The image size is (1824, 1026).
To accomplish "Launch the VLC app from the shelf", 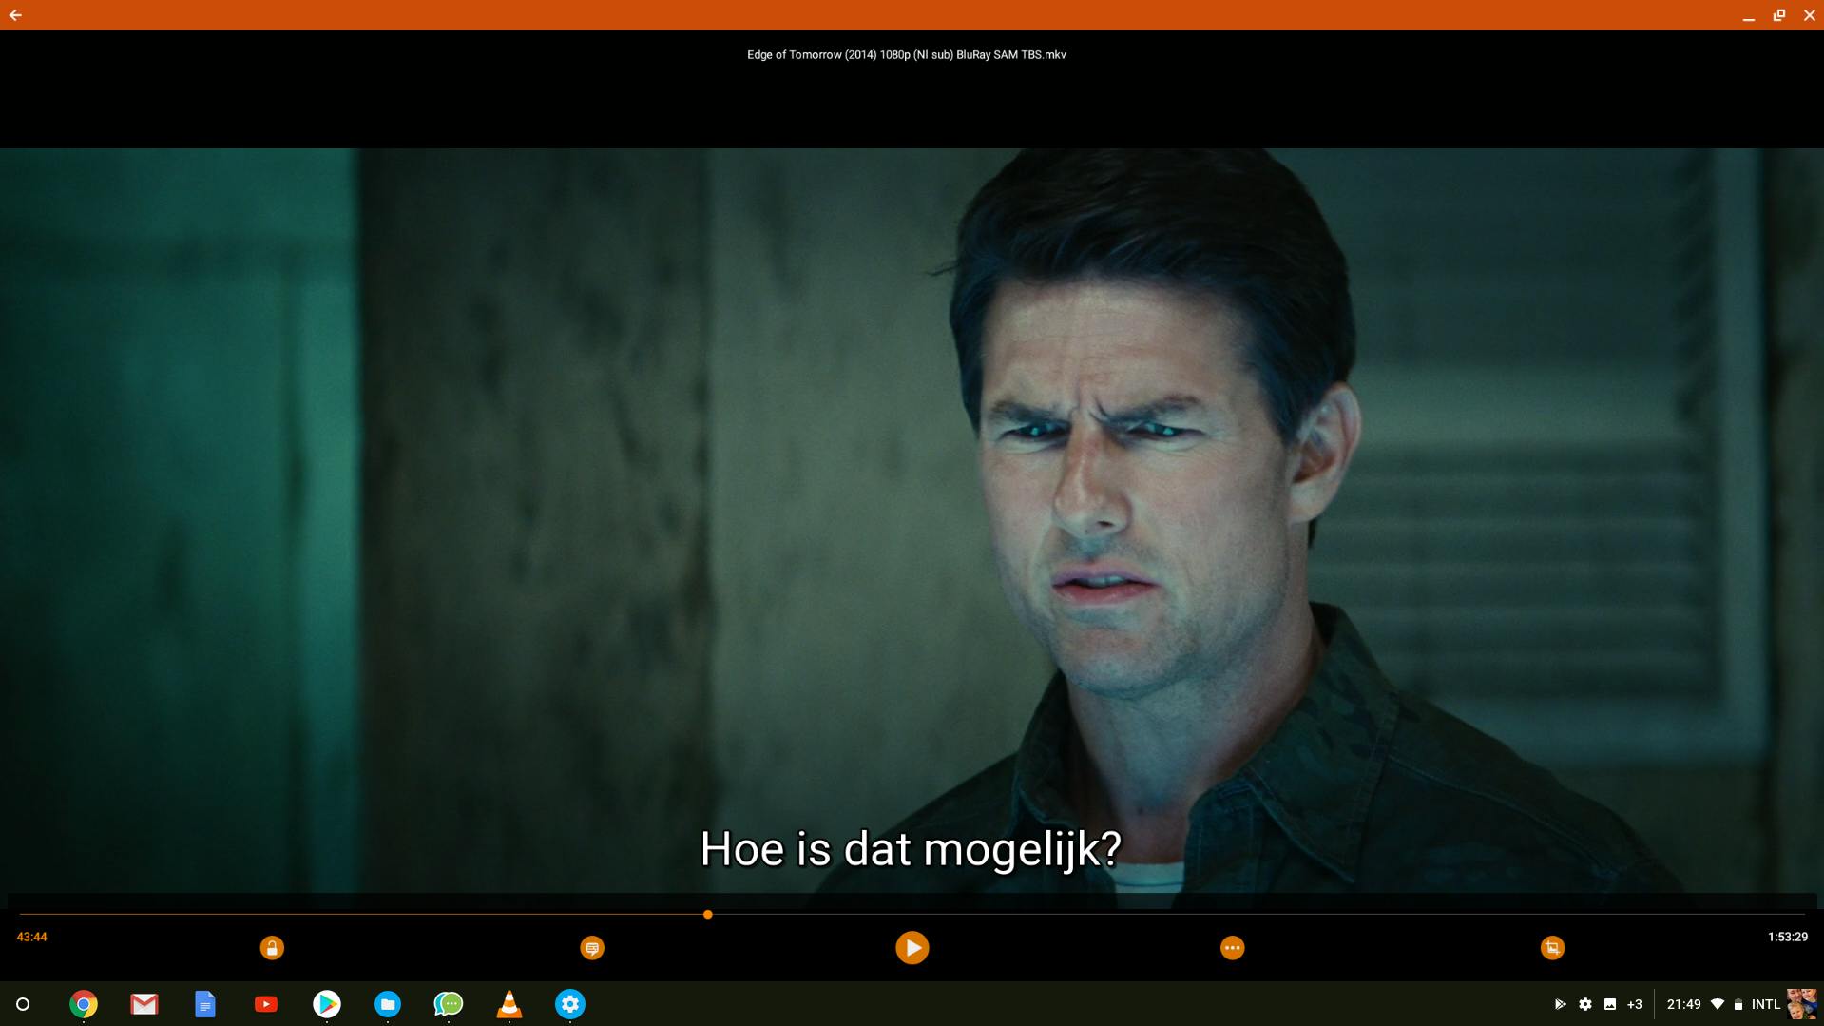I will tap(509, 1004).
